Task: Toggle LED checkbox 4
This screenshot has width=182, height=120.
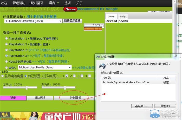Action: coord(89,76)
